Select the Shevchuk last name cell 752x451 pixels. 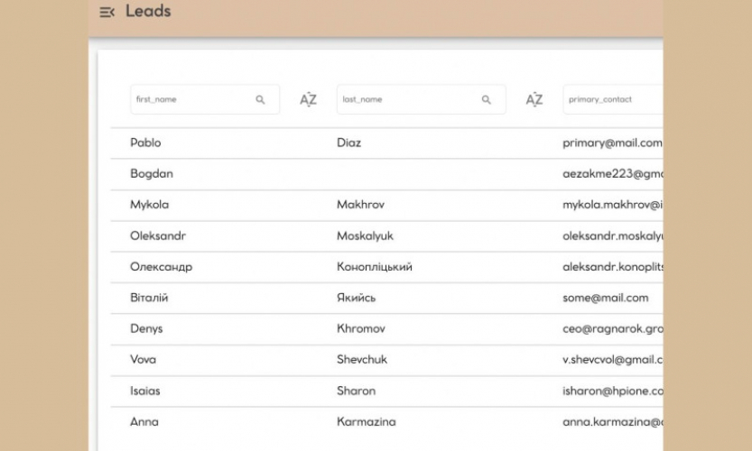(x=362, y=360)
